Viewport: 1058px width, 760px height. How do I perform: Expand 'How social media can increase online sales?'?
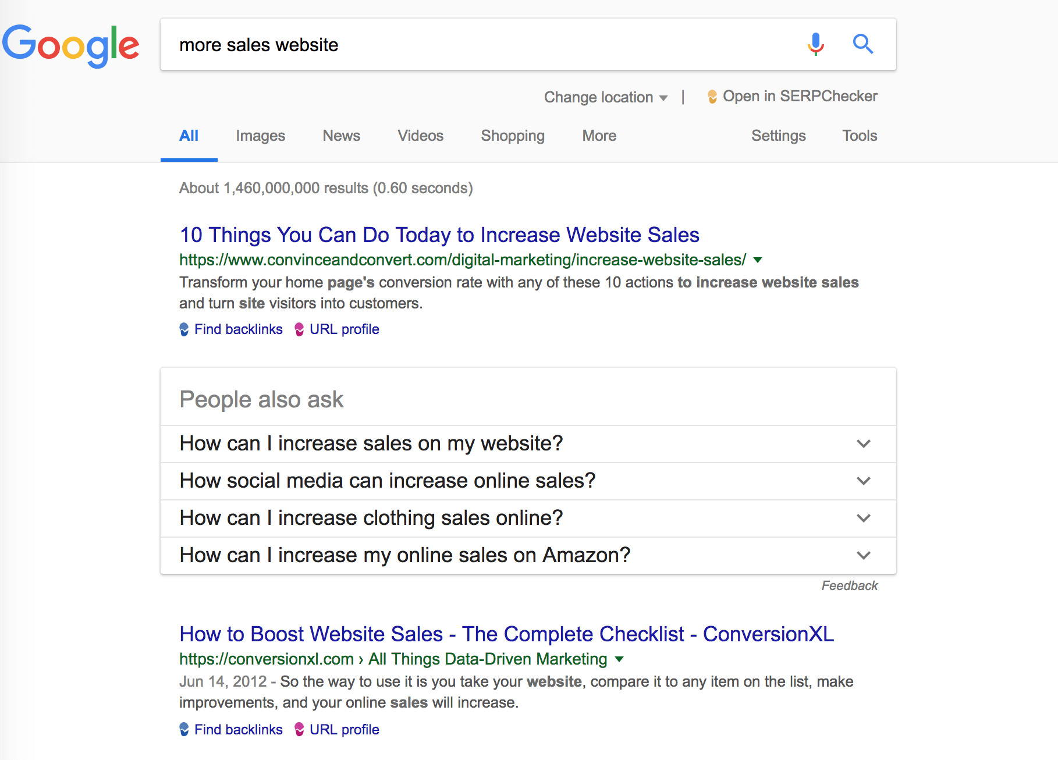click(528, 481)
